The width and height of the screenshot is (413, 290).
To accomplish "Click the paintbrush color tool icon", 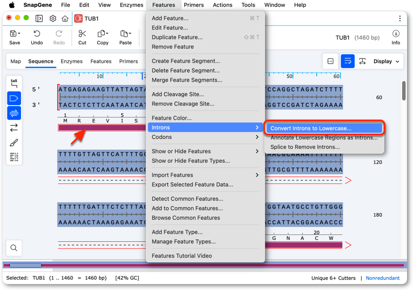I will click(x=14, y=143).
